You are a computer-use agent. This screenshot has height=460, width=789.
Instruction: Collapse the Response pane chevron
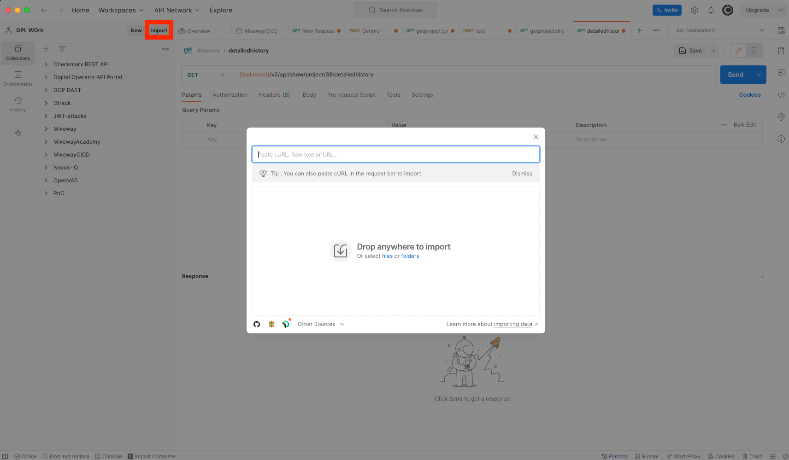(x=762, y=277)
